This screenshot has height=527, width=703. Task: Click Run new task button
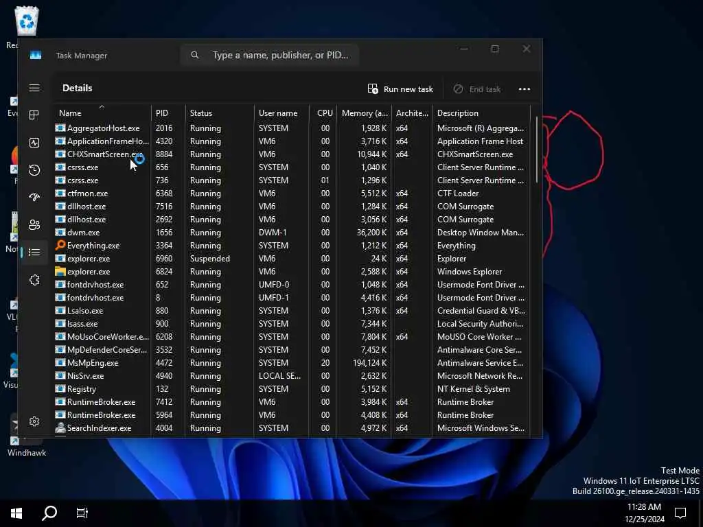pyautogui.click(x=400, y=89)
